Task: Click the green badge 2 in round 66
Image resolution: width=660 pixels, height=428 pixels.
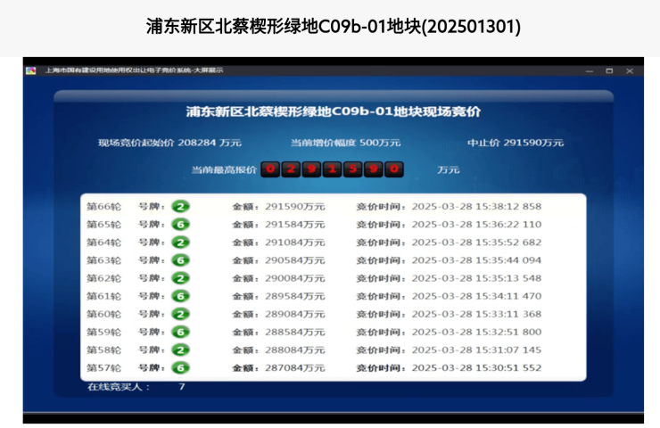Action: pyautogui.click(x=180, y=206)
